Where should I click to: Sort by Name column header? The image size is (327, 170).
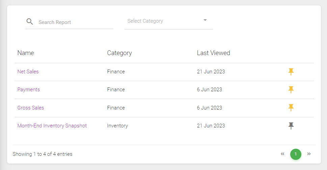point(26,53)
